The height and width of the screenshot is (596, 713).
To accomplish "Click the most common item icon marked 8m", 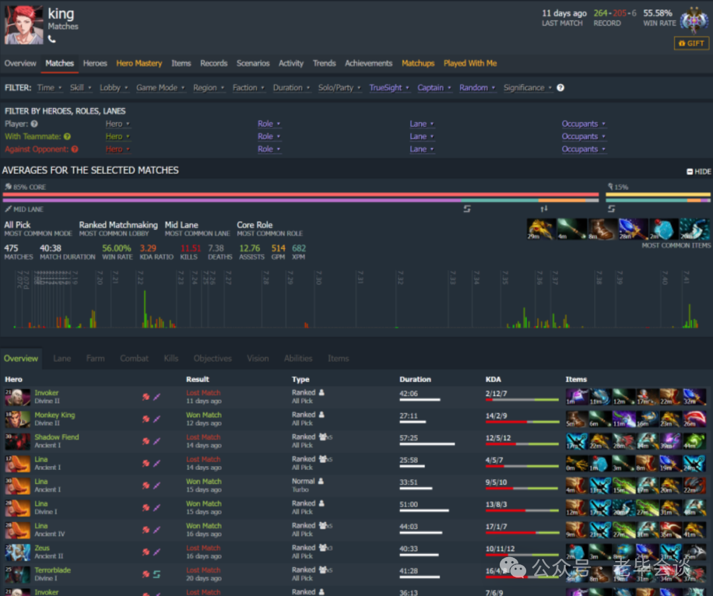I will pyautogui.click(x=602, y=229).
